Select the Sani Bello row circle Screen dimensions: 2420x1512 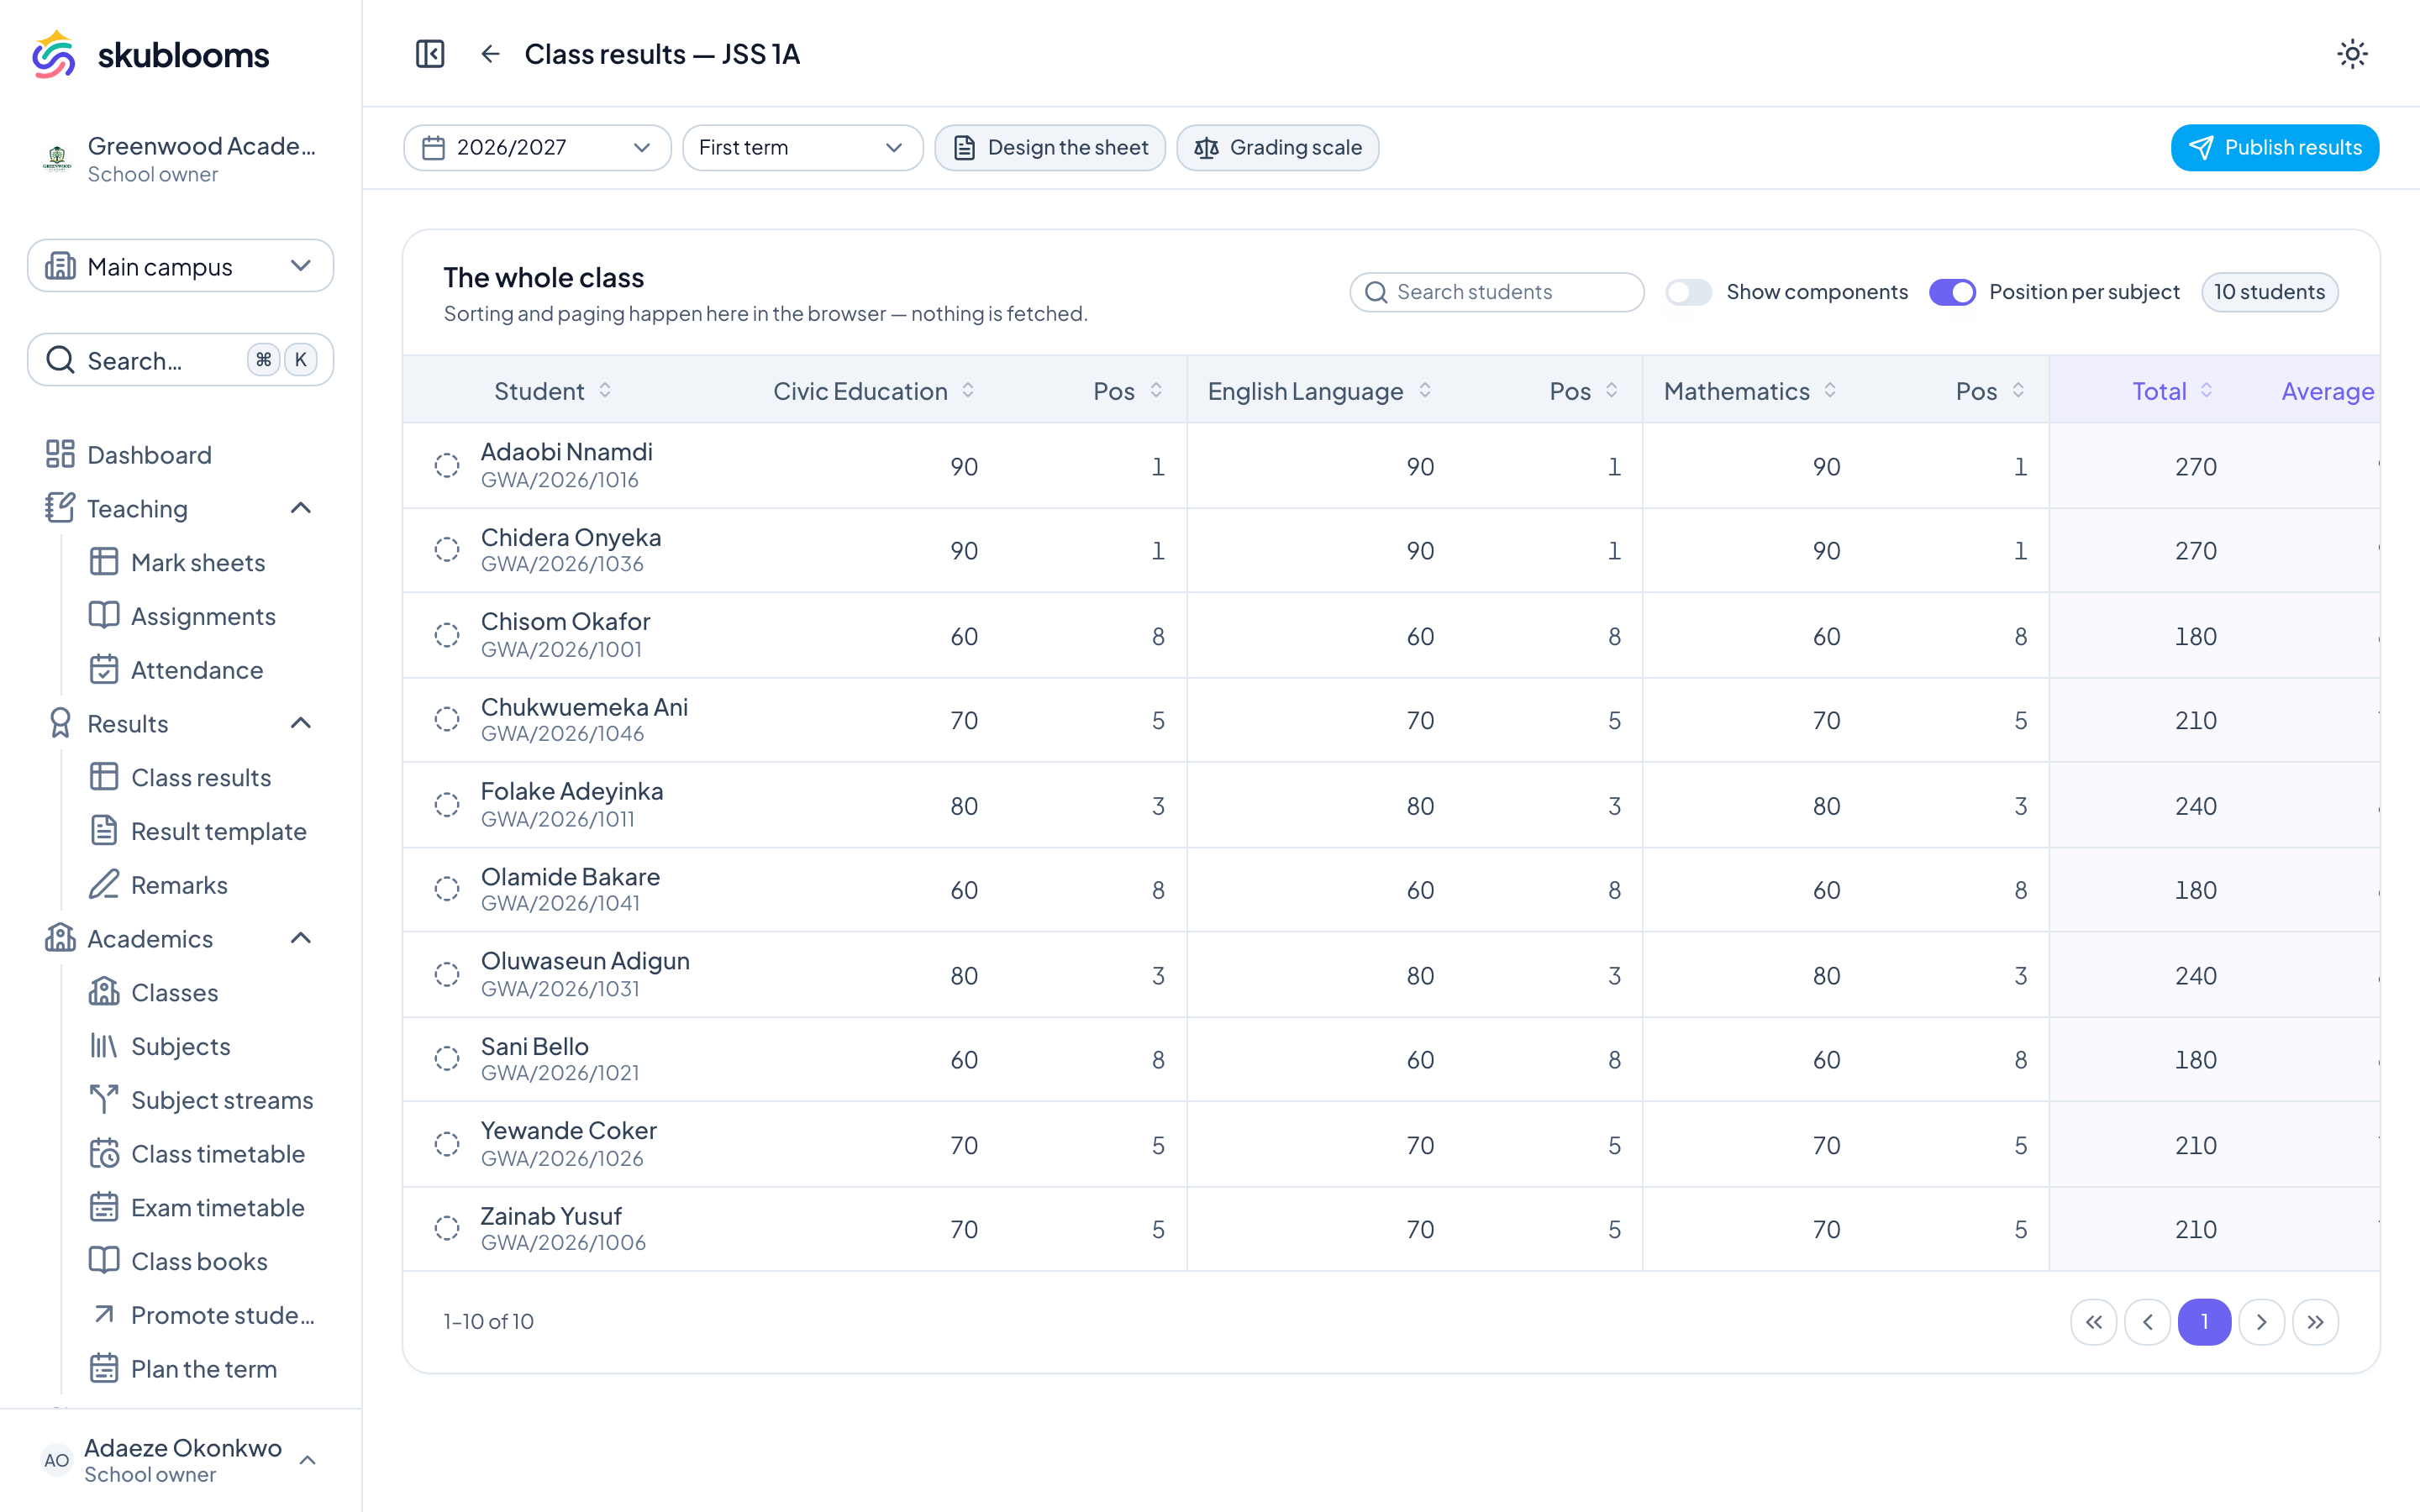[447, 1059]
